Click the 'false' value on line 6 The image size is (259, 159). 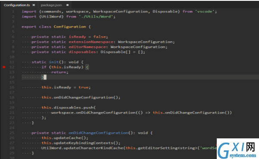click(x=100, y=37)
